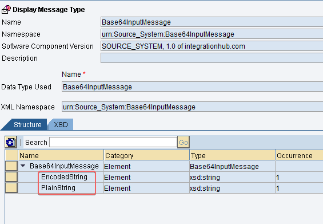323x224 pixels.
Task: Click the Display Message Type title text
Action: pyautogui.click(x=49, y=10)
